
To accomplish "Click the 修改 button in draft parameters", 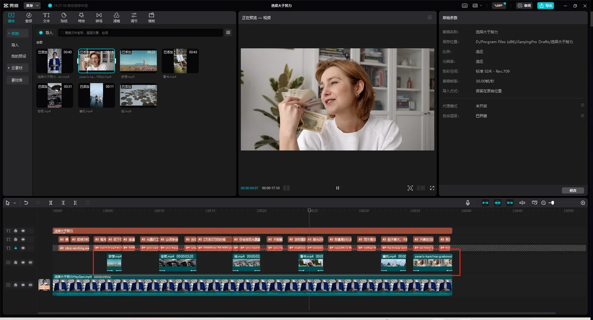I will [573, 190].
